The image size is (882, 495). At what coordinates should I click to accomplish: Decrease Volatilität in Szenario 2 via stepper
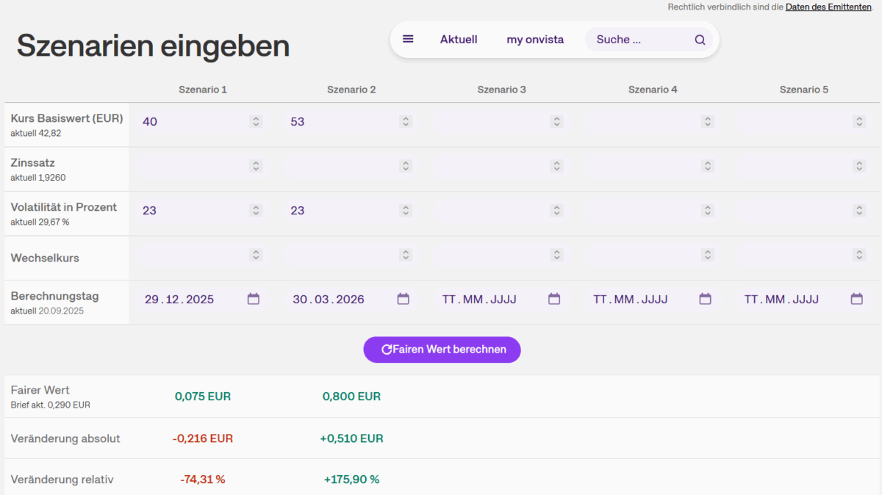pyautogui.click(x=405, y=213)
